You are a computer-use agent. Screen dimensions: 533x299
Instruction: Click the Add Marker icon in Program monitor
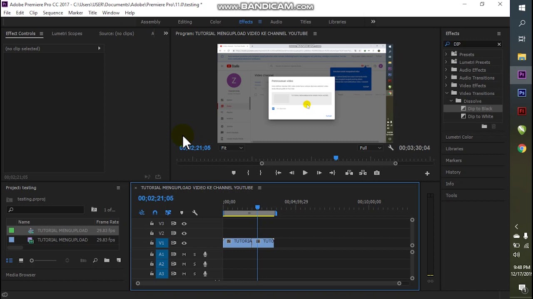pyautogui.click(x=234, y=173)
